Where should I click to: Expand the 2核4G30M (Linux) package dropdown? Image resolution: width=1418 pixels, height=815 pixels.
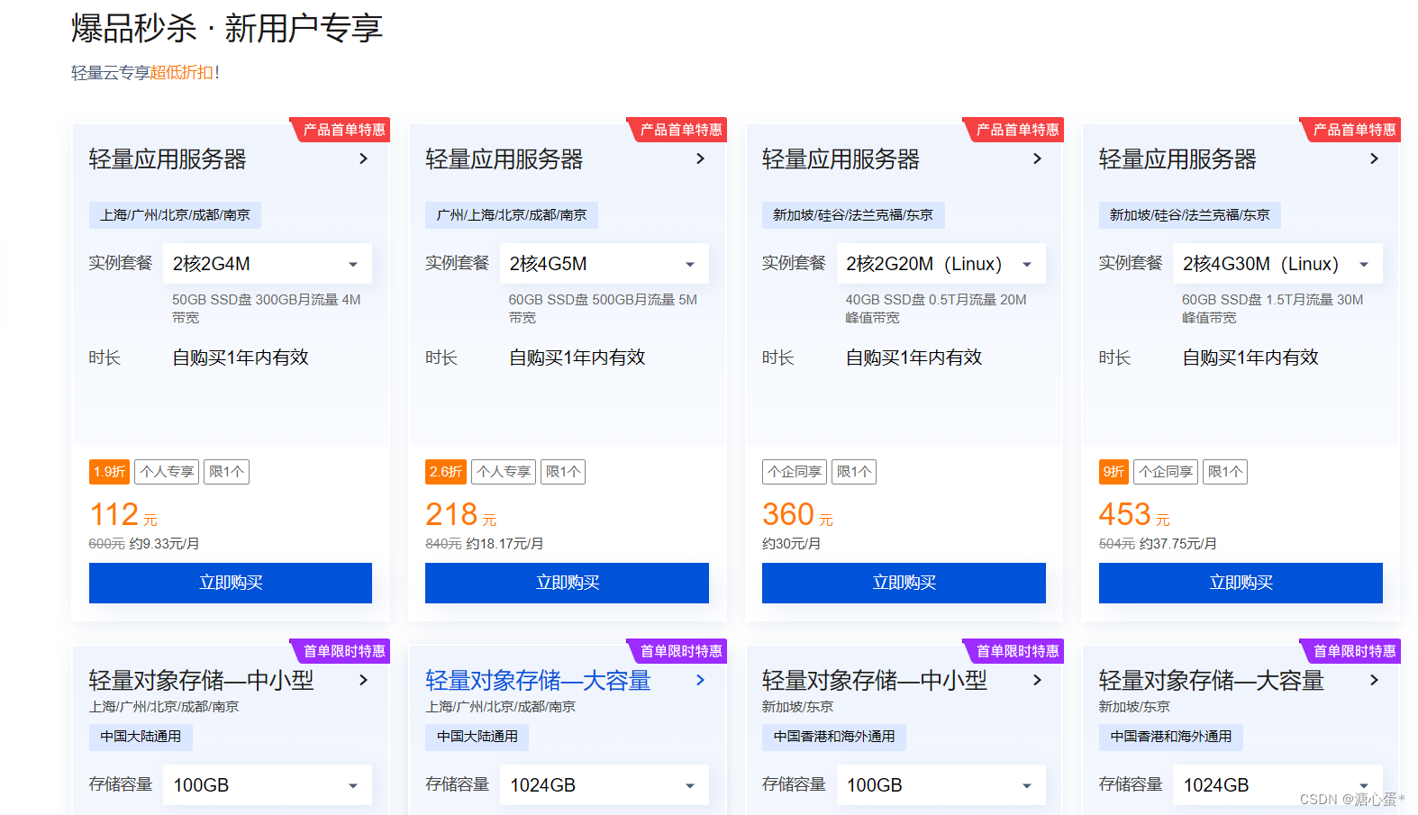click(x=1277, y=264)
